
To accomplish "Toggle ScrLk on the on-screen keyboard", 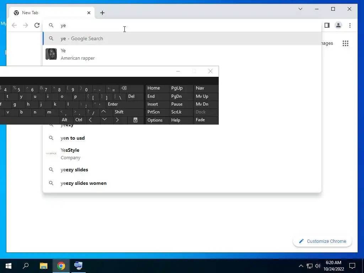I will (x=181, y=112).
